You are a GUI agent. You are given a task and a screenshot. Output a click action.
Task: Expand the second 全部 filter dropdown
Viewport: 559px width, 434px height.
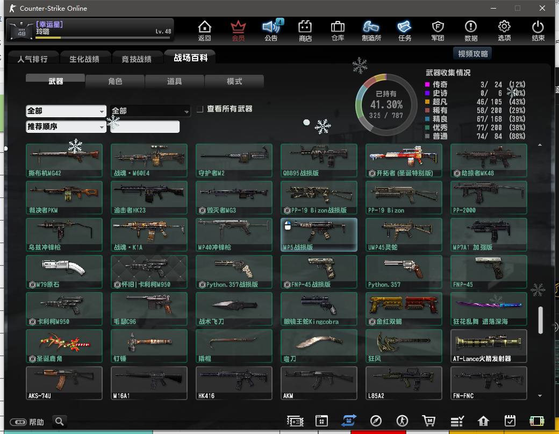coord(150,111)
